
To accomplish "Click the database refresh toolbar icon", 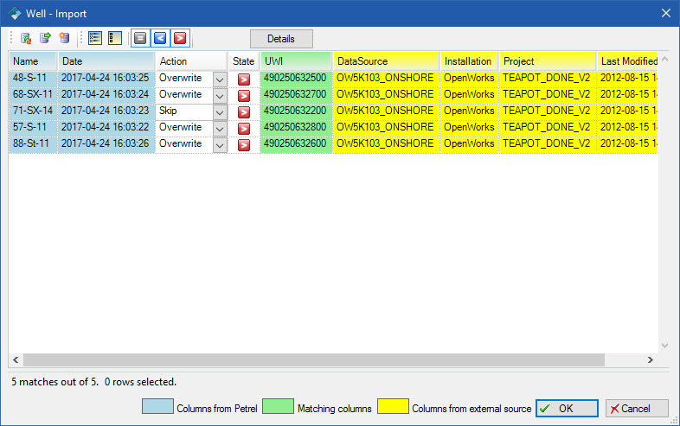I will pos(26,39).
